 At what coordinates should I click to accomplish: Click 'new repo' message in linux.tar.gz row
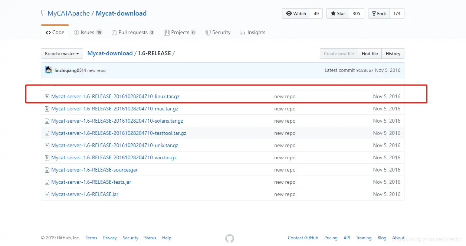285,97
